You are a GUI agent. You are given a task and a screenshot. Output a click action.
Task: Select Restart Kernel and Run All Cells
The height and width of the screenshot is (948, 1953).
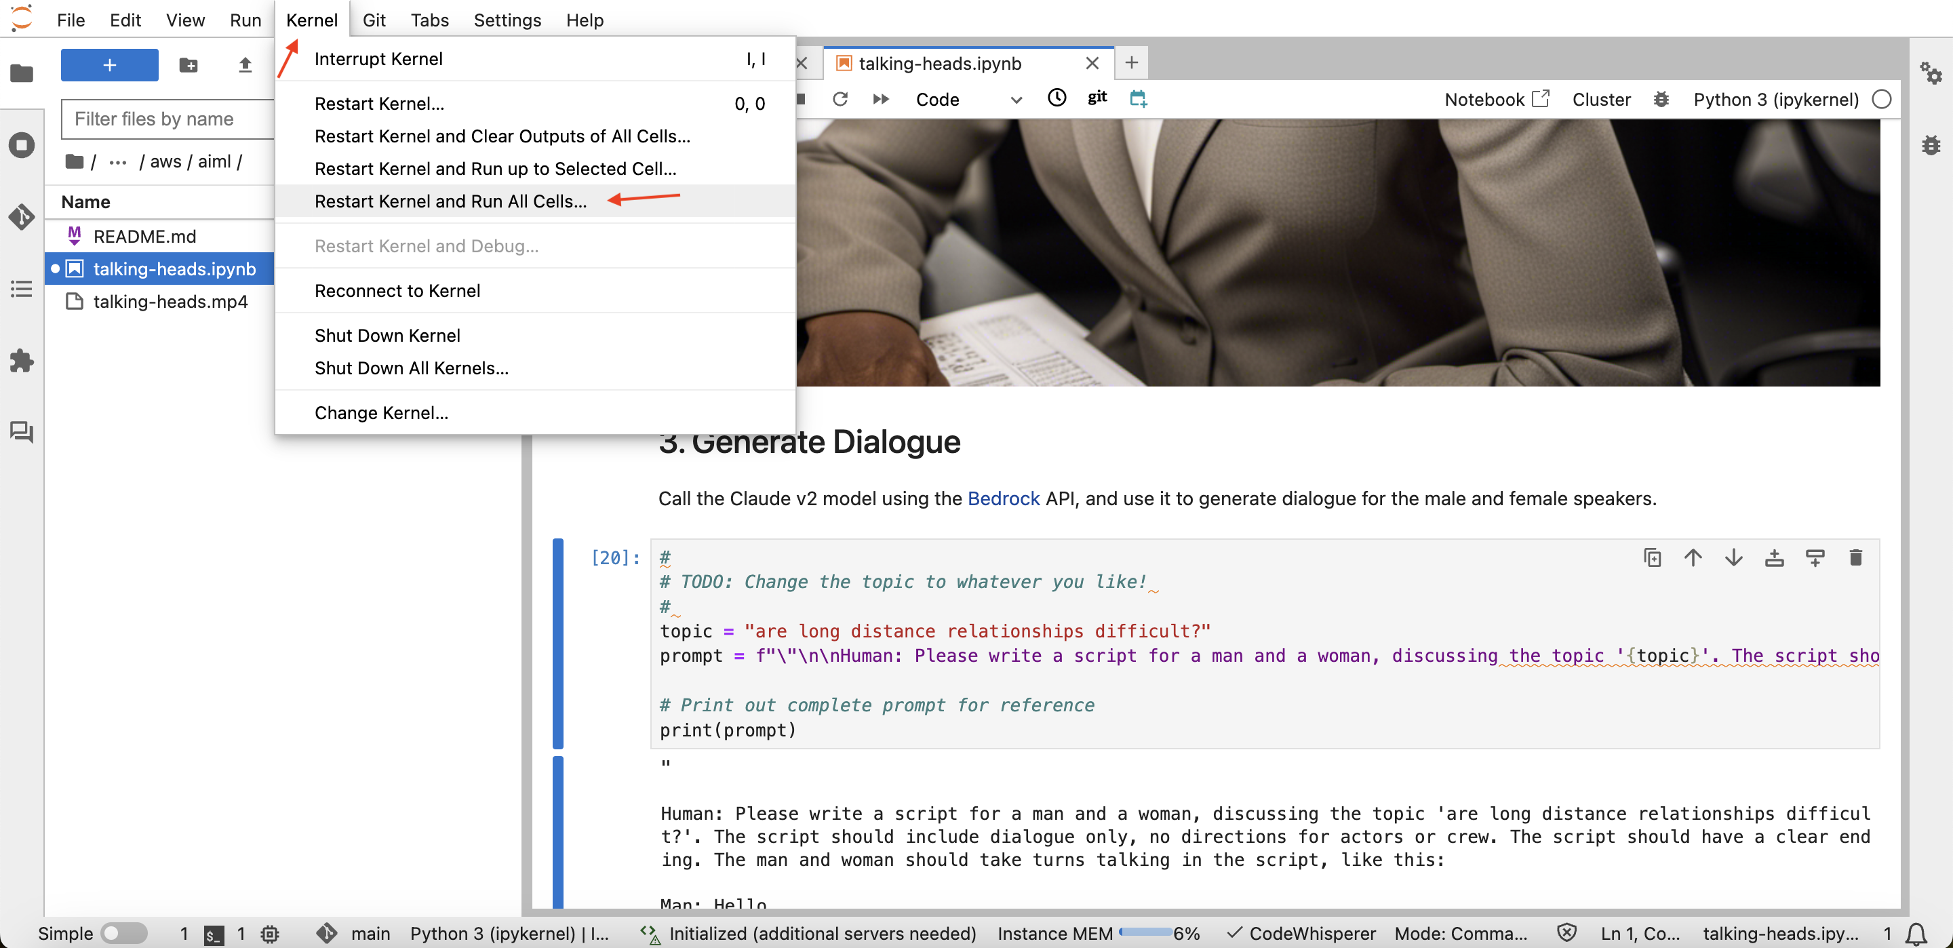click(x=450, y=201)
